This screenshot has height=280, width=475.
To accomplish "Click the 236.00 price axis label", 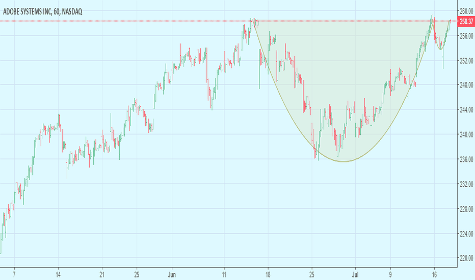I will point(466,159).
